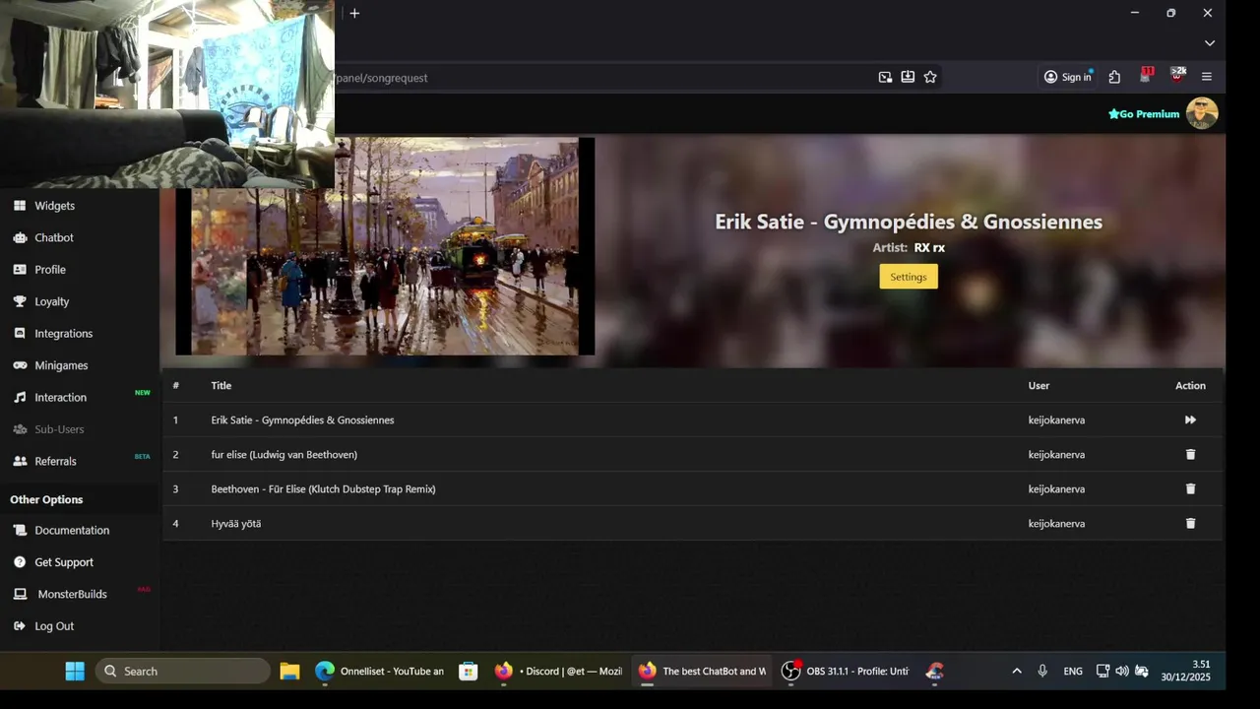
Task: Open the ENG language switcher
Action: [1073, 671]
